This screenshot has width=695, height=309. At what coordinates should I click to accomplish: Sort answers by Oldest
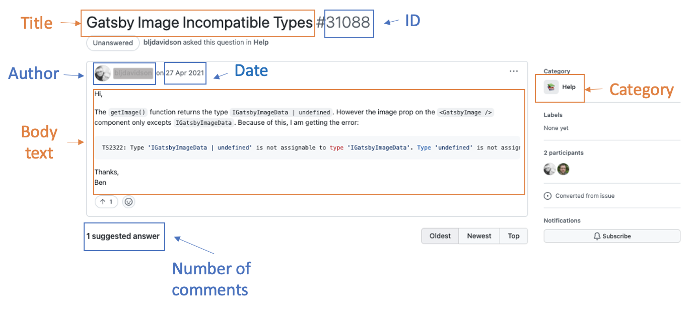pos(440,236)
